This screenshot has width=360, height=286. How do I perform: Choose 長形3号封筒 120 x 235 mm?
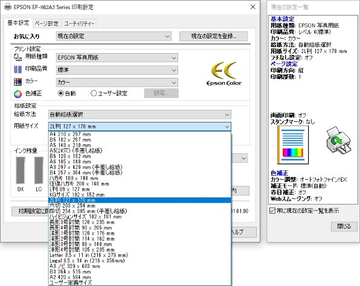(140, 222)
